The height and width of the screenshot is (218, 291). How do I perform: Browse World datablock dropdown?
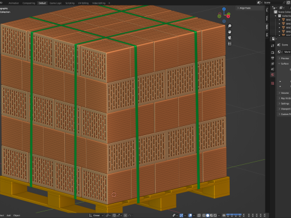point(280,52)
